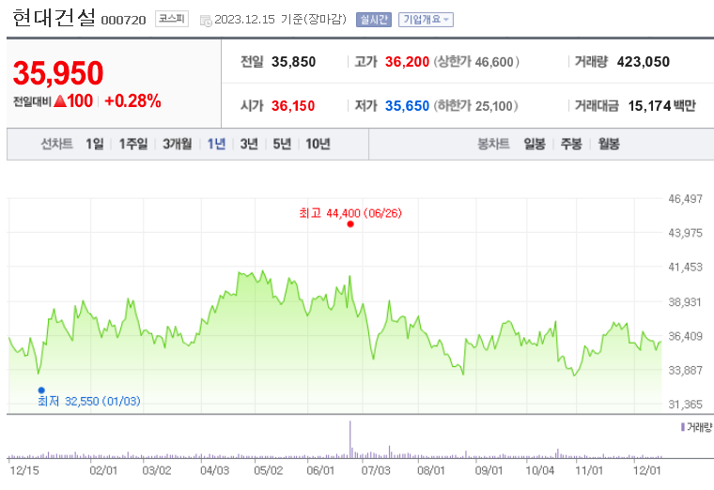
Task: Click the red up triangle beside 100
Action: pos(60,101)
